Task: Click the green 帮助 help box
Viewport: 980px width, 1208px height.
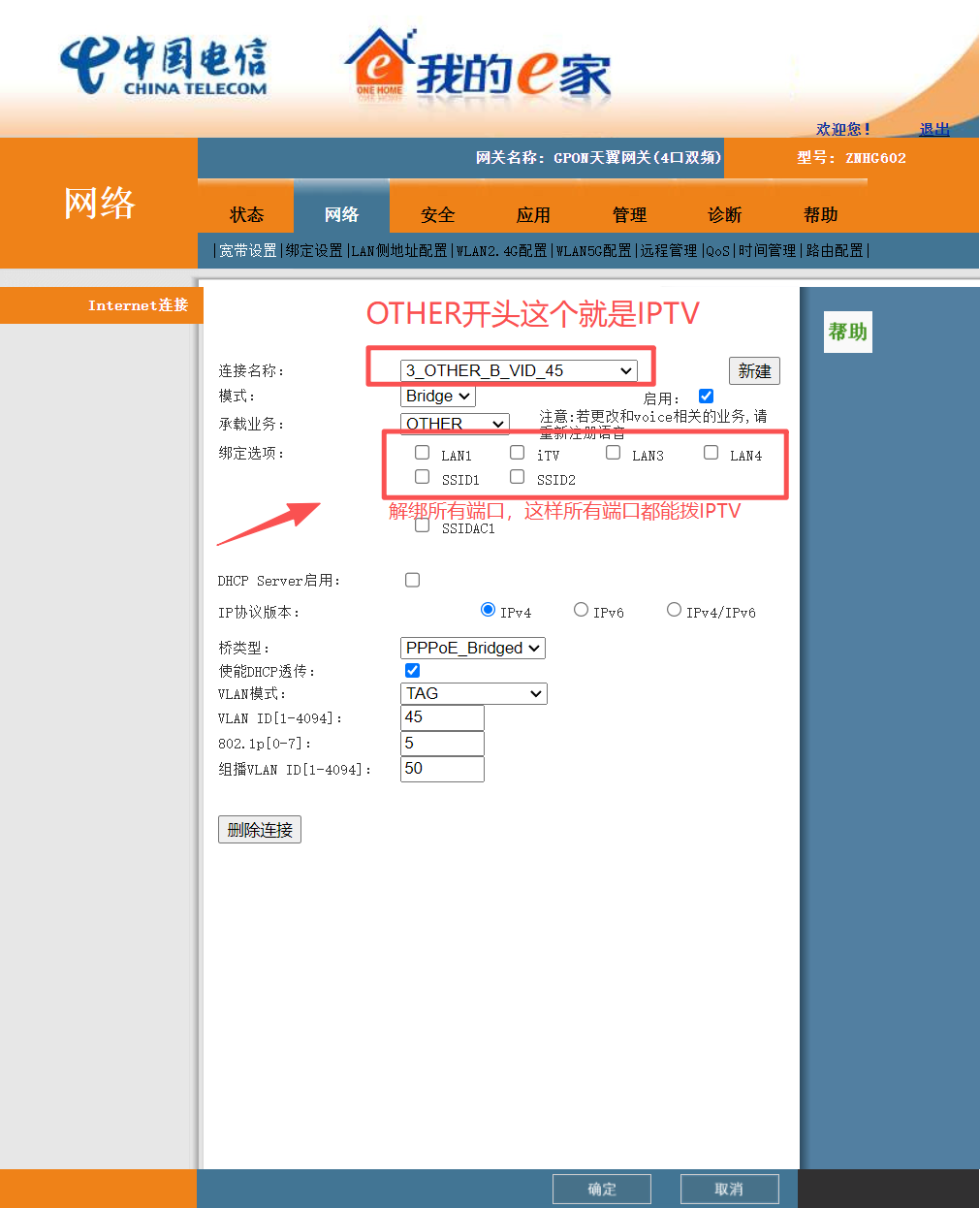Action: 847,332
